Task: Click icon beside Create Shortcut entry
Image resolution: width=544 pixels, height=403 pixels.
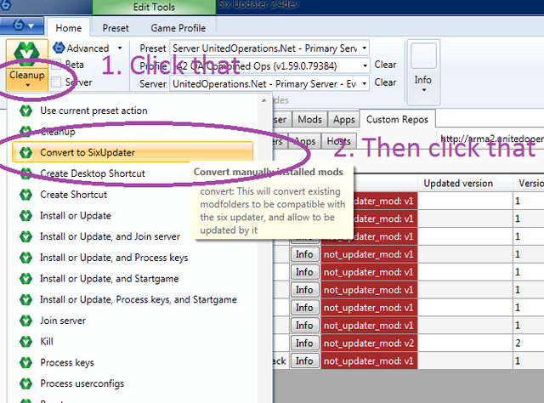Action: (25, 195)
